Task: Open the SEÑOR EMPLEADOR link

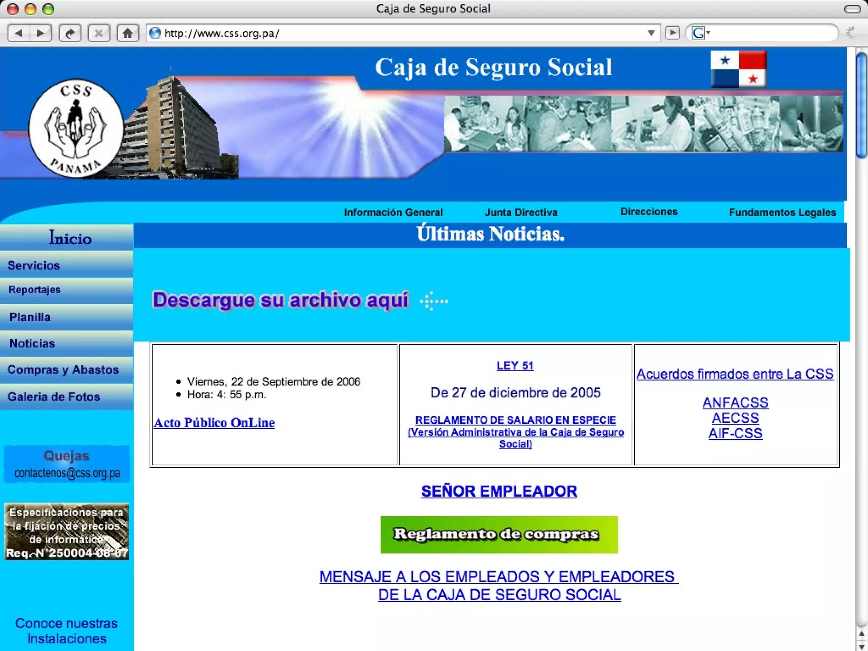Action: [x=499, y=491]
